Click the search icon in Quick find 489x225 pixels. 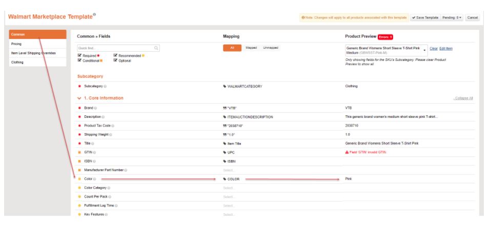click(156, 48)
